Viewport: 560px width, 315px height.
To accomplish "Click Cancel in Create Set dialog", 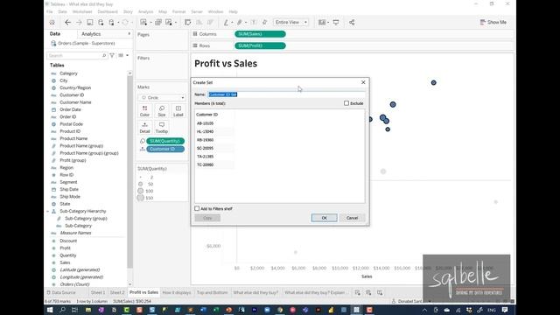I will pos(352,218).
